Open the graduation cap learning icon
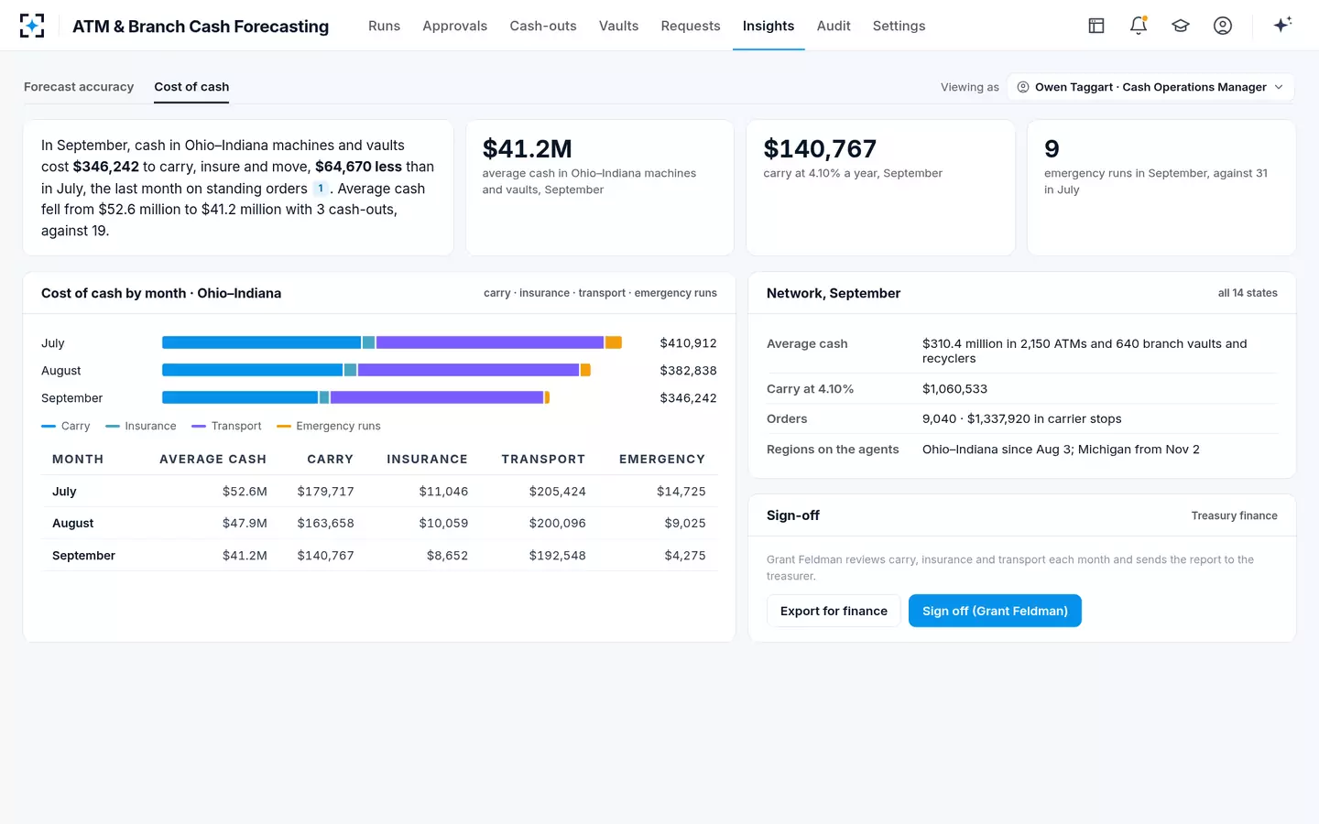 (1181, 26)
